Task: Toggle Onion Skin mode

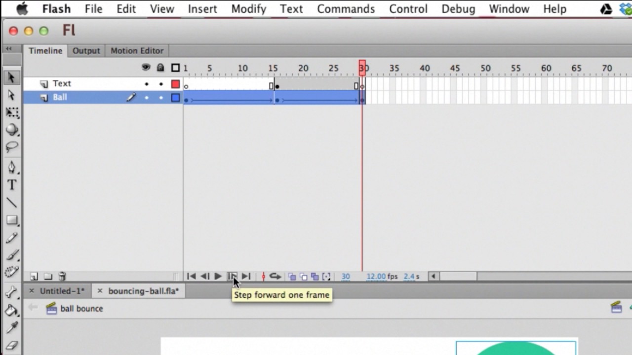Action: pos(292,277)
